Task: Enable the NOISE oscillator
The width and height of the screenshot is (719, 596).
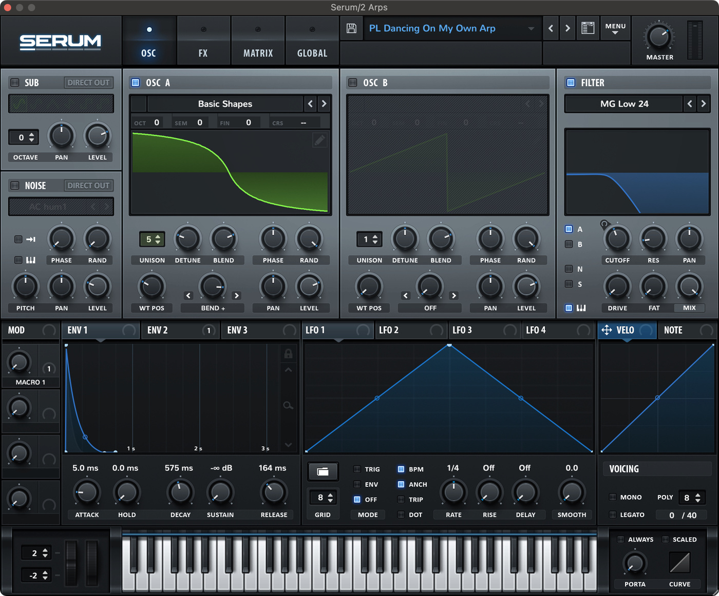Action: click(x=15, y=186)
